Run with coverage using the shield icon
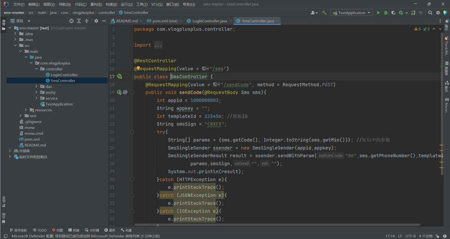Screen dimensions: 450x239 (x=393, y=13)
